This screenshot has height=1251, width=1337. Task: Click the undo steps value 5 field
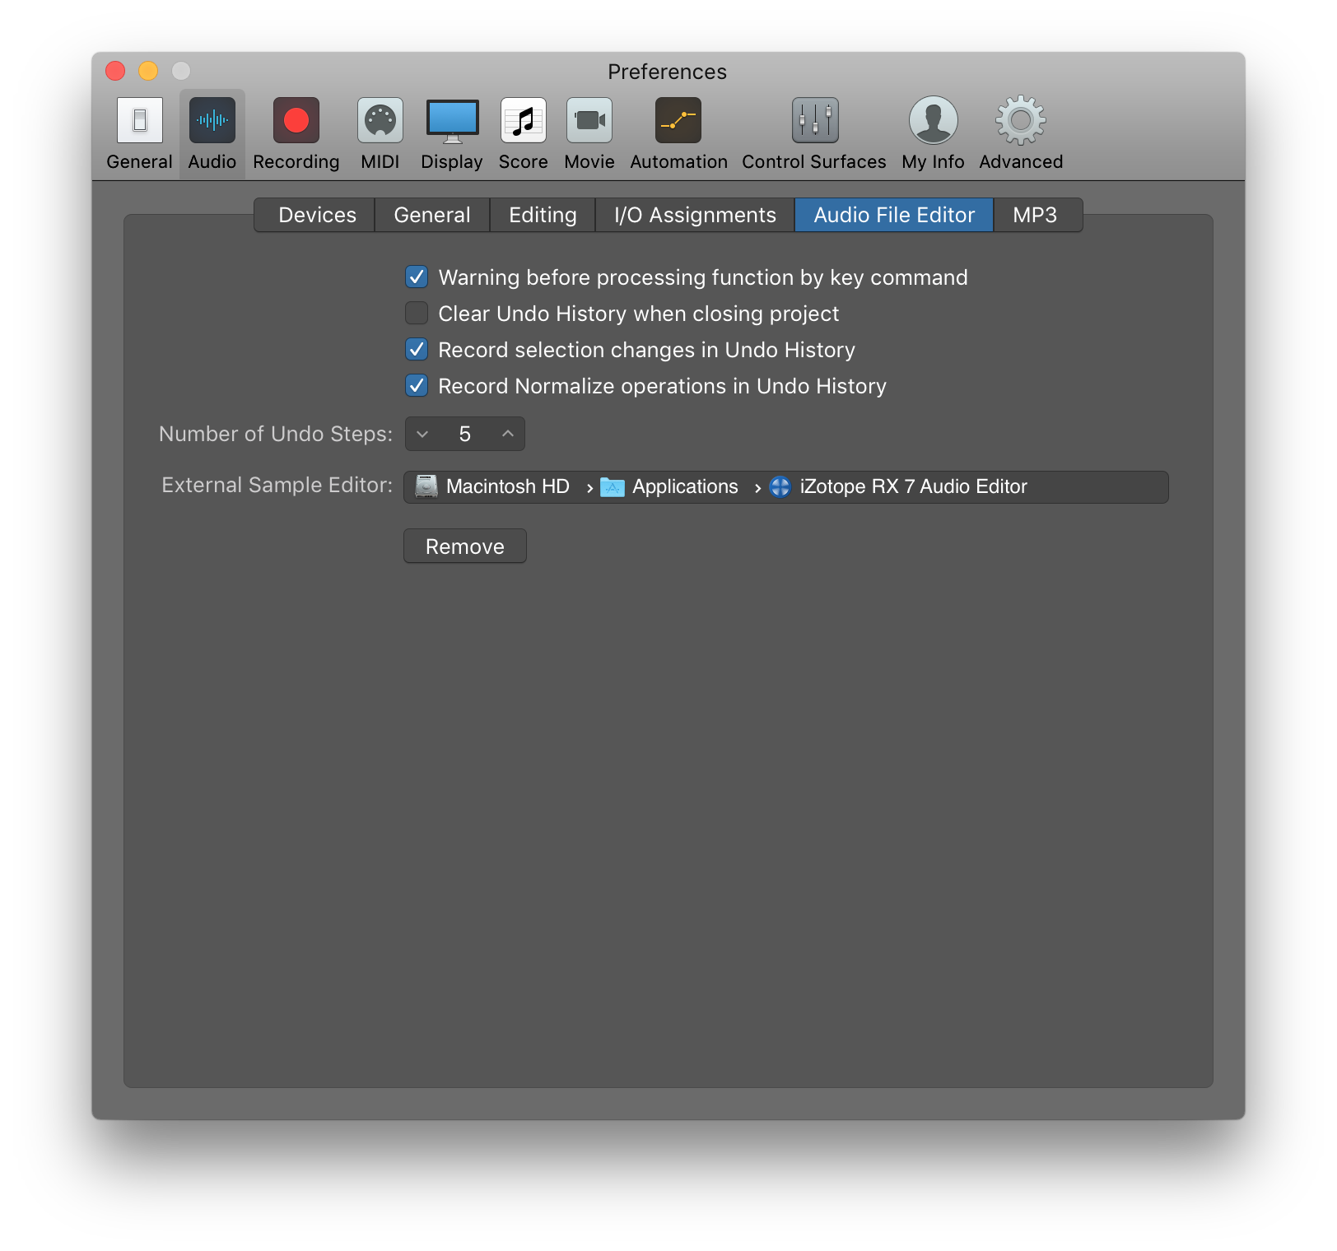(x=465, y=434)
